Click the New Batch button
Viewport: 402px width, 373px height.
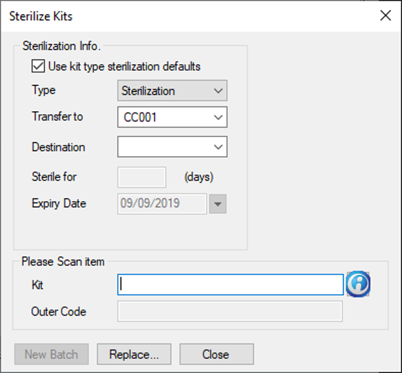pos(51,354)
